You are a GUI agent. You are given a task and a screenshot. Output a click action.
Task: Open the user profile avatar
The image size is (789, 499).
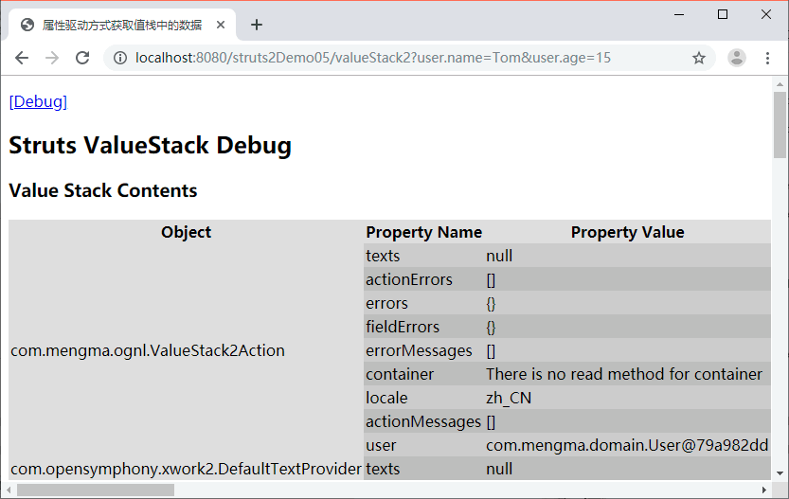click(736, 58)
